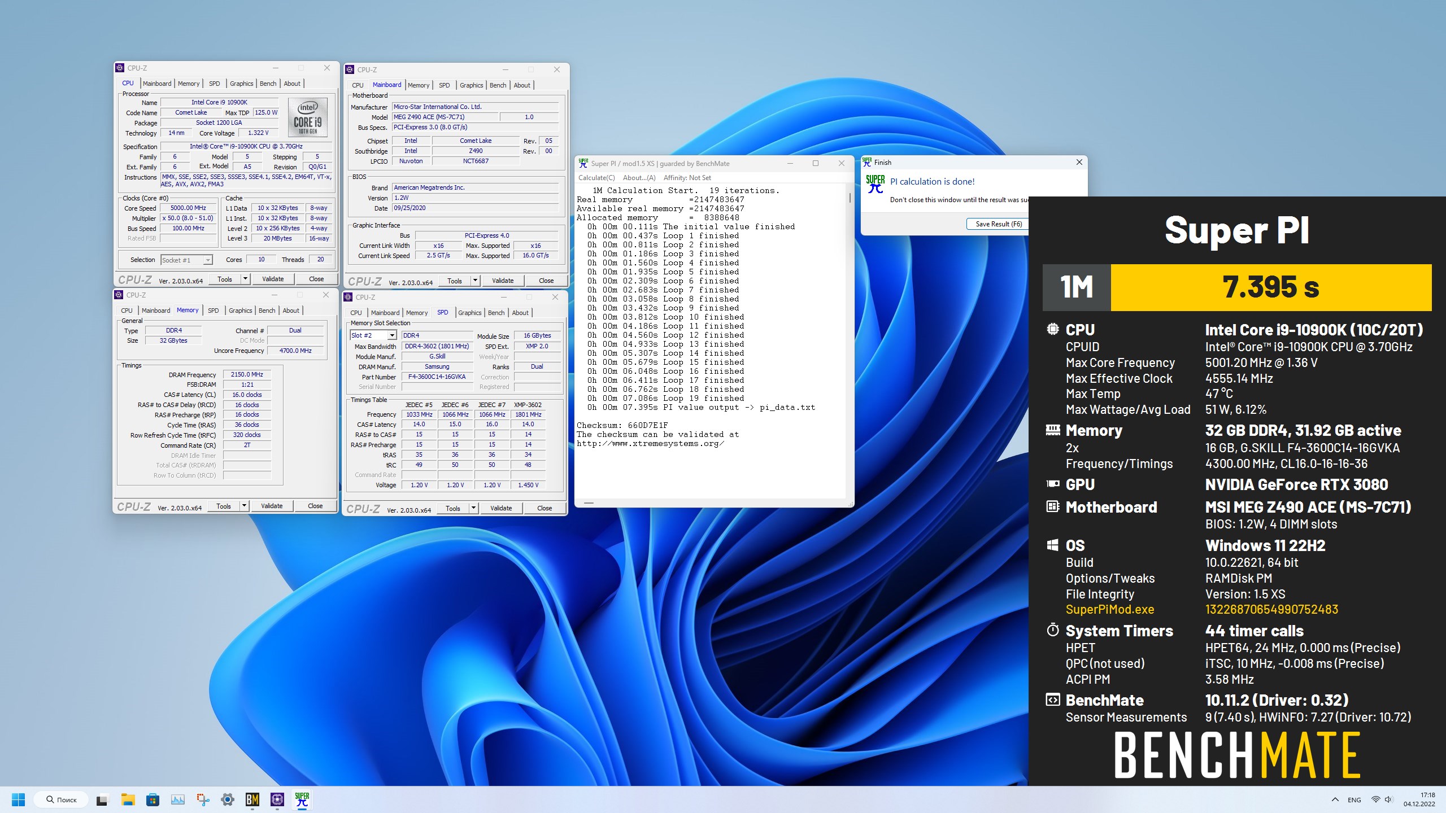Click the Intel Core i9 10900K name field
This screenshot has width=1446, height=813.
point(219,102)
